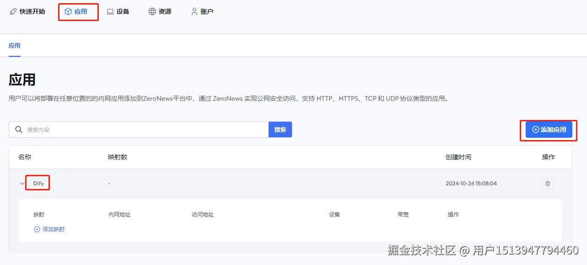This screenshot has width=587, height=265.
Task: Click the Dify application name
Action: [x=38, y=184]
